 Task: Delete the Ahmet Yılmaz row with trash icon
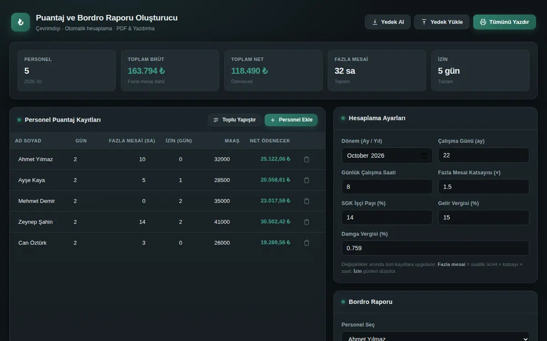tap(306, 159)
